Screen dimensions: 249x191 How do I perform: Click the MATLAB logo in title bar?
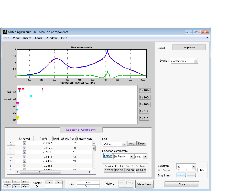(5, 32)
